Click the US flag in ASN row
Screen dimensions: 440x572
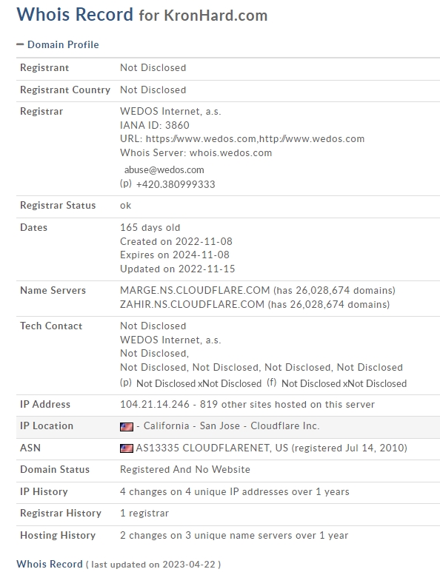[x=127, y=448]
